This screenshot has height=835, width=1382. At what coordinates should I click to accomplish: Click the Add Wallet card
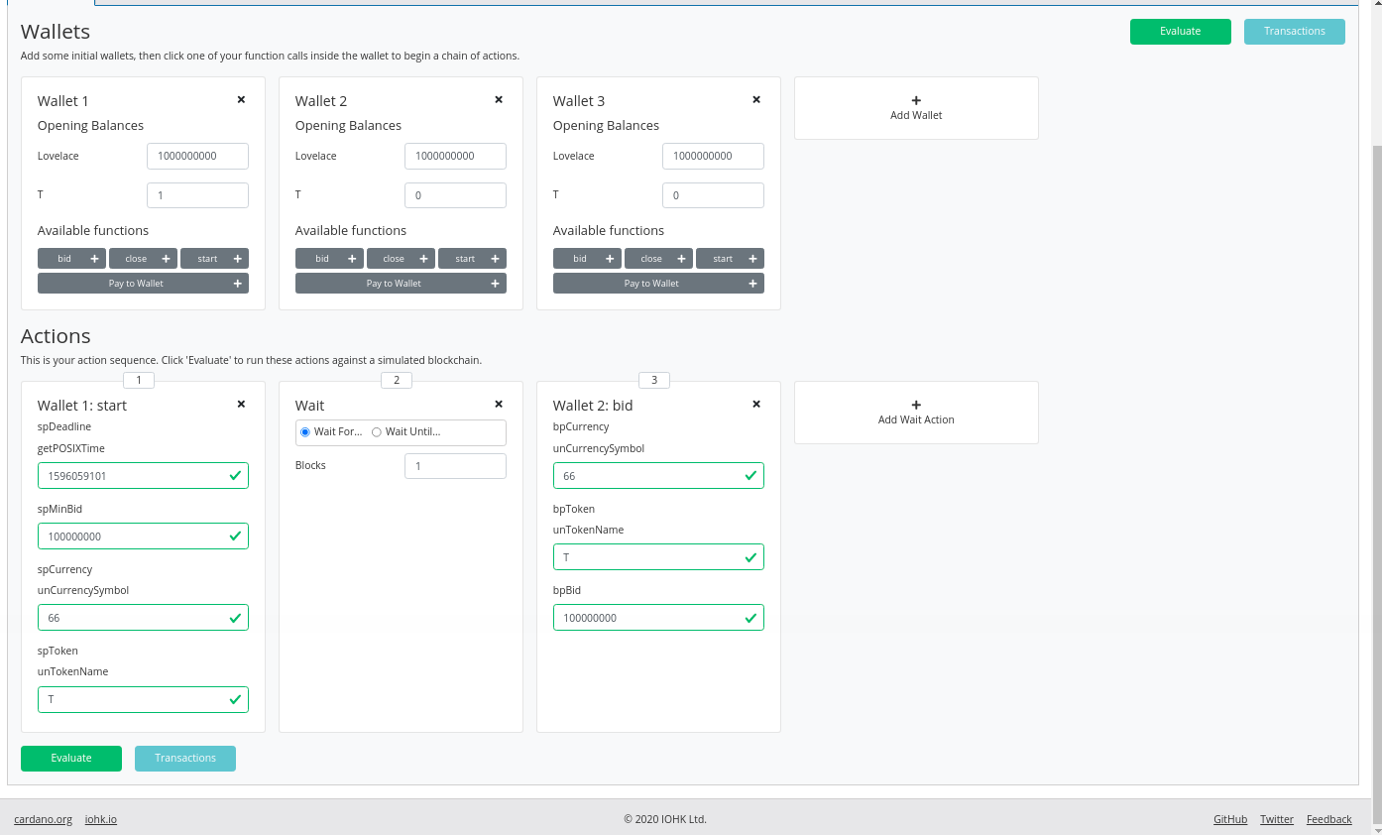tap(916, 108)
